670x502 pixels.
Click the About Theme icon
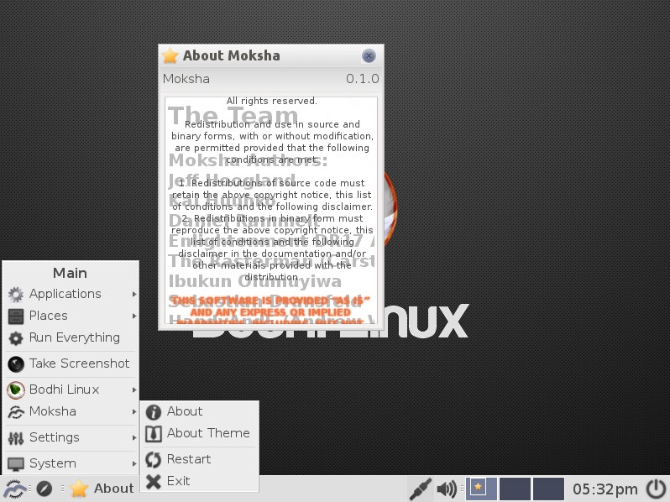(x=154, y=434)
